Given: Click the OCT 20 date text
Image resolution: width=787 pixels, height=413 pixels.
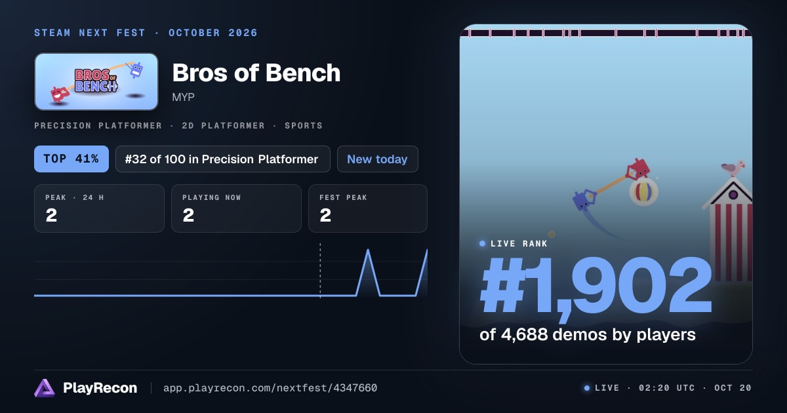Looking at the screenshot, I should 733,388.
